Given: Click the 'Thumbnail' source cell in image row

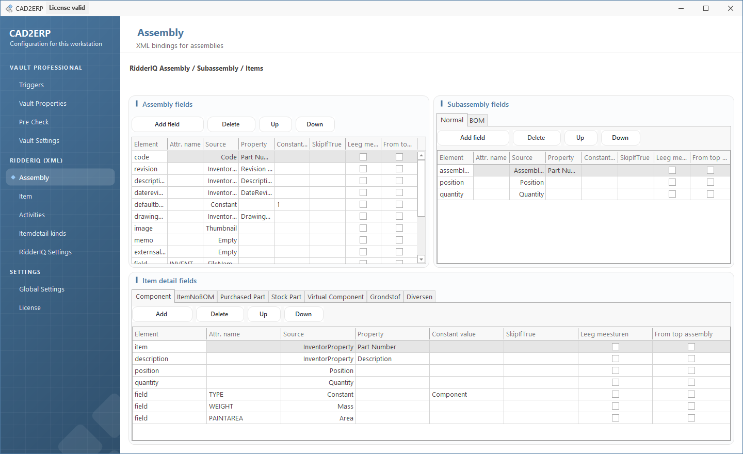Looking at the screenshot, I should pyautogui.click(x=221, y=229).
